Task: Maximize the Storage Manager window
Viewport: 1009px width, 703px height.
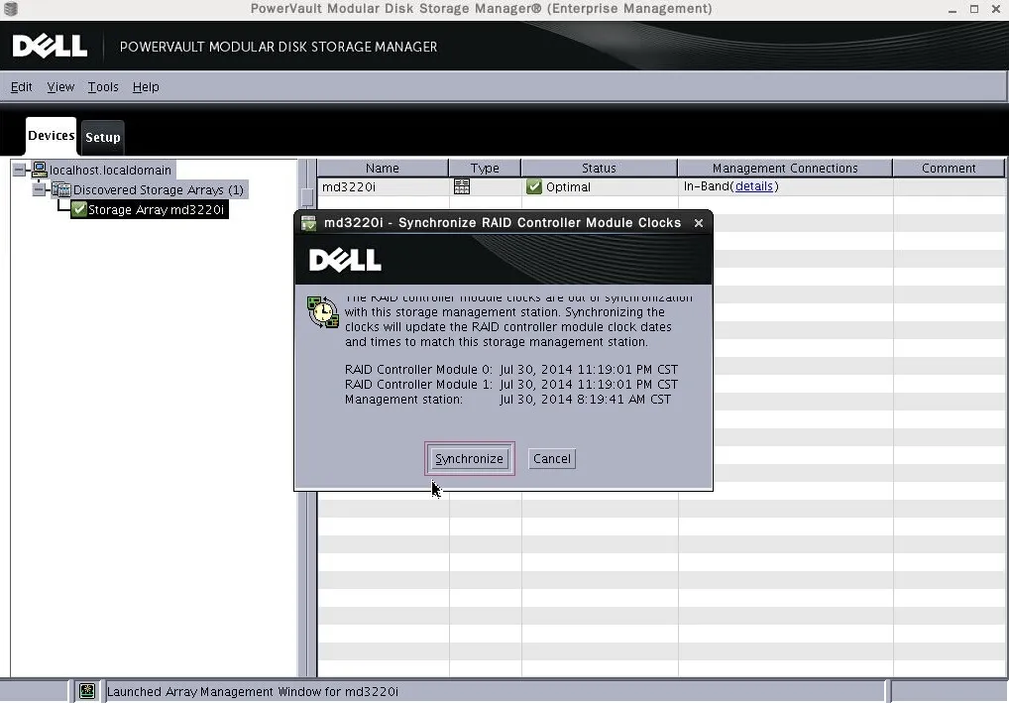Action: (x=974, y=9)
